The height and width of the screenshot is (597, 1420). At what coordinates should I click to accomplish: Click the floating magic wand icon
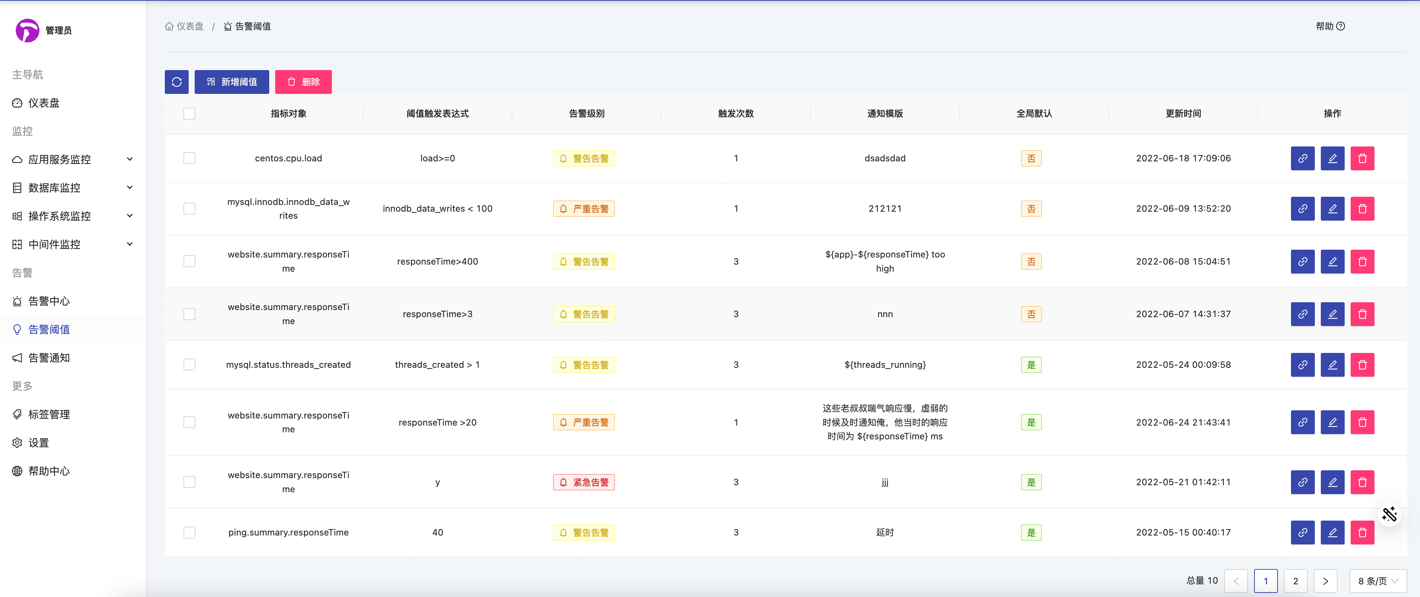(1389, 514)
